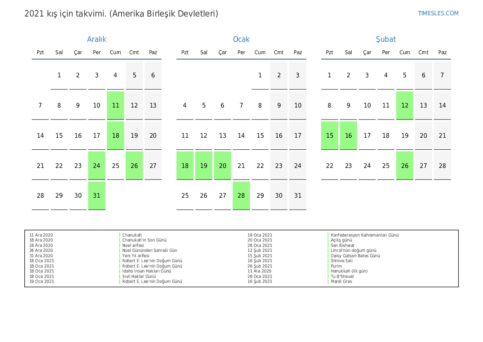Select highlighted 31 in Aralık calendar
The height and width of the screenshot is (342, 483).
point(97,196)
